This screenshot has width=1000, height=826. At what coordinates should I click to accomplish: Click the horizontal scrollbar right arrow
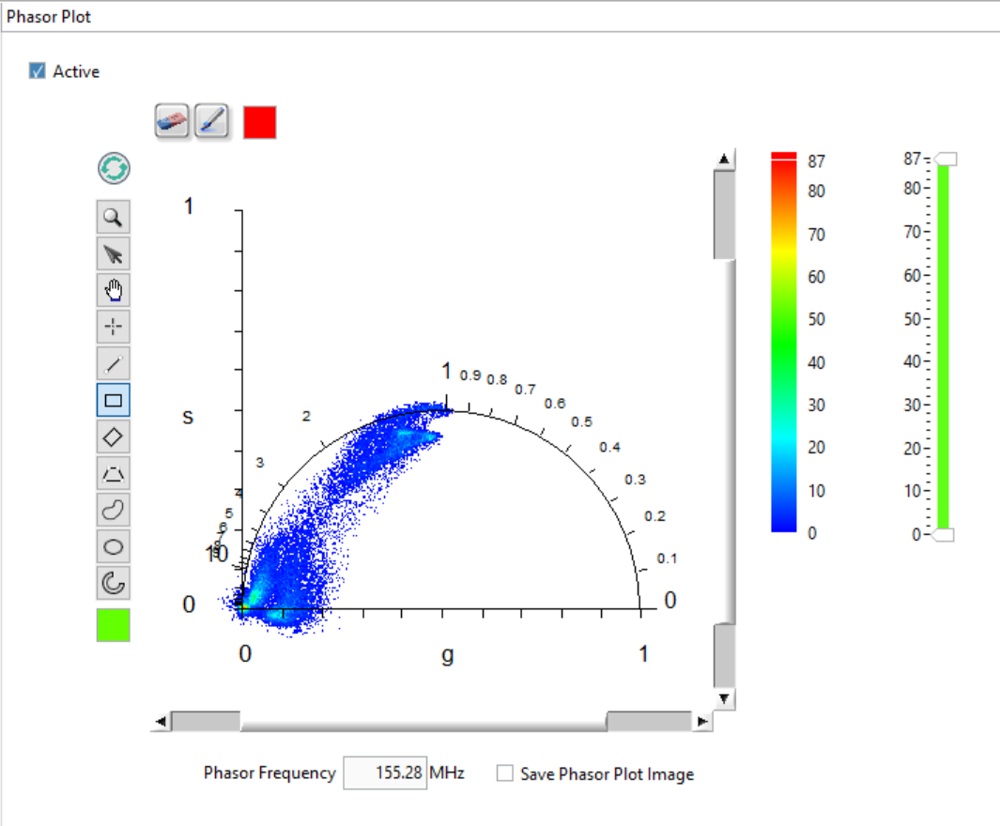702,722
